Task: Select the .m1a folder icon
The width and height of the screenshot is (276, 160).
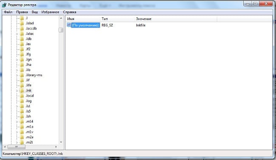Action: coord(22,127)
